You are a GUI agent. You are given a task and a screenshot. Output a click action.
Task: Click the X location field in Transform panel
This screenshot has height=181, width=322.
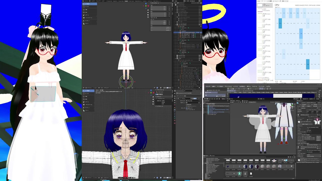click(x=158, y=7)
